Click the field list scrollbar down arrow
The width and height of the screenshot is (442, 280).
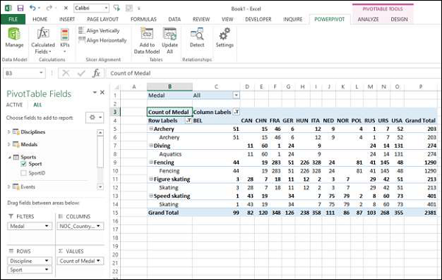coord(100,187)
